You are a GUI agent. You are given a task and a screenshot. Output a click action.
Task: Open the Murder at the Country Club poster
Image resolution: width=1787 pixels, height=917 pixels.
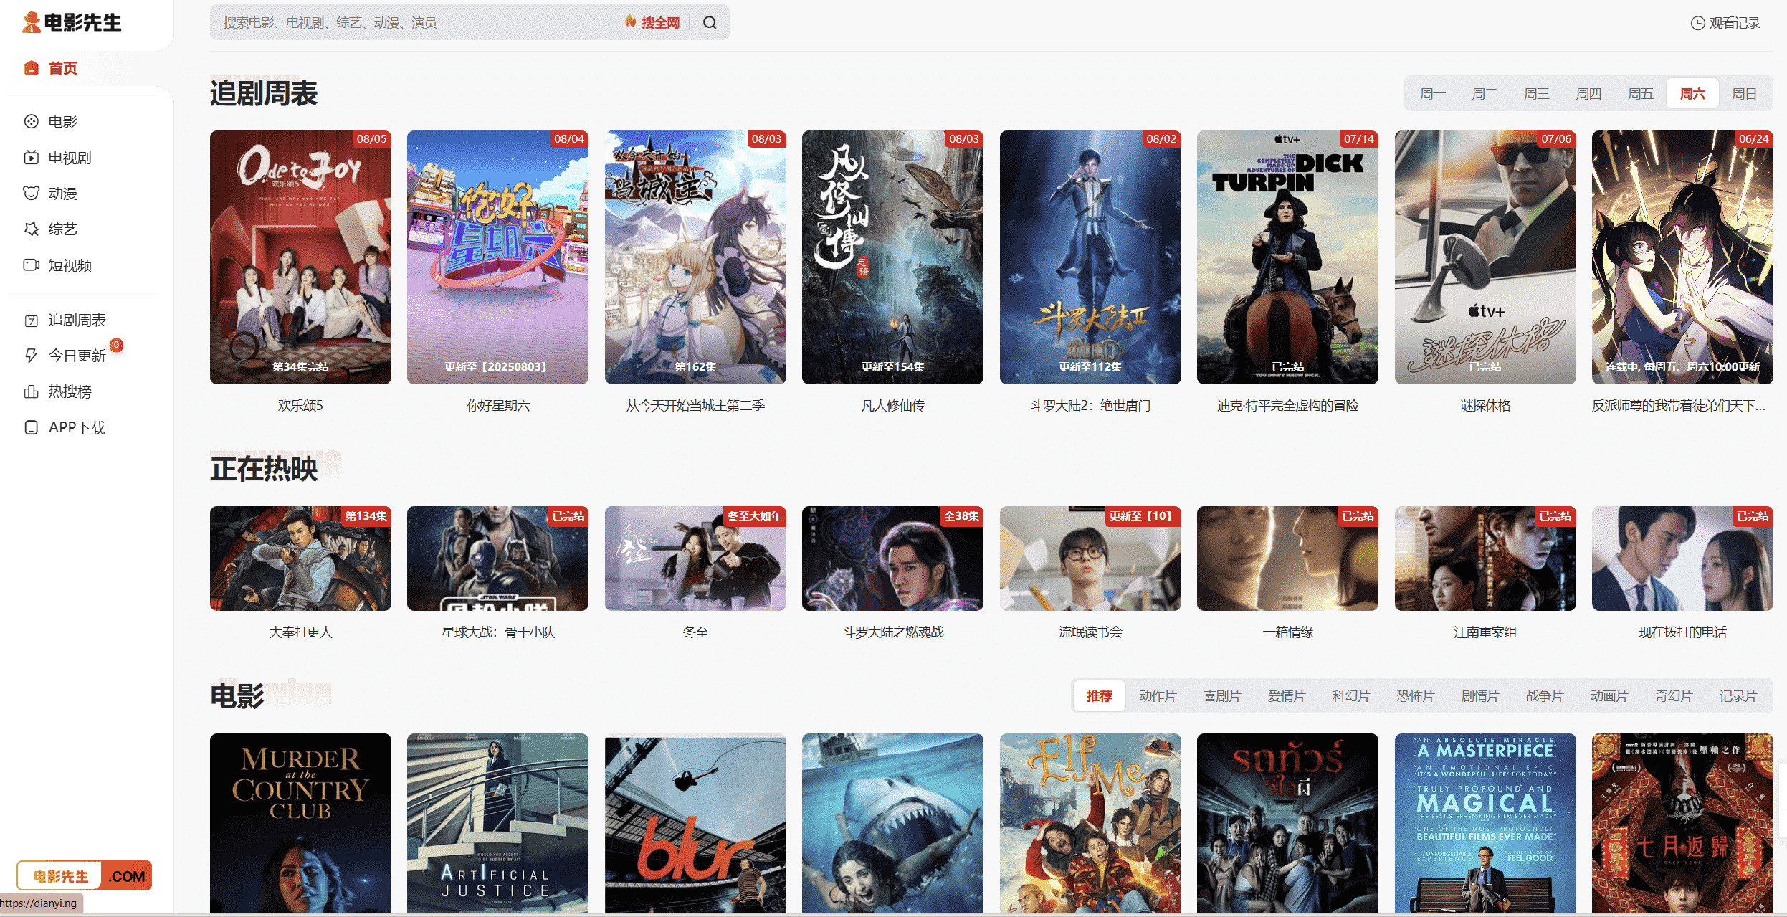click(300, 823)
